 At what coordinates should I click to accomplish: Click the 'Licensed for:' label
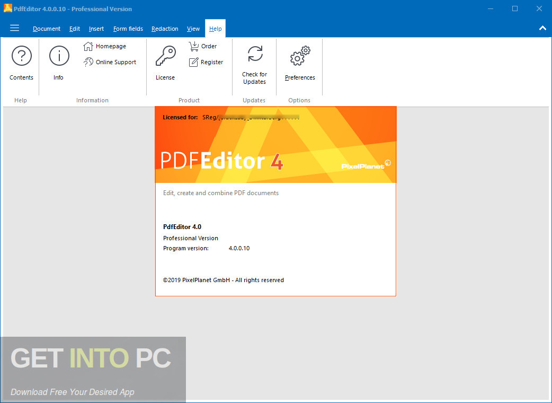point(180,117)
